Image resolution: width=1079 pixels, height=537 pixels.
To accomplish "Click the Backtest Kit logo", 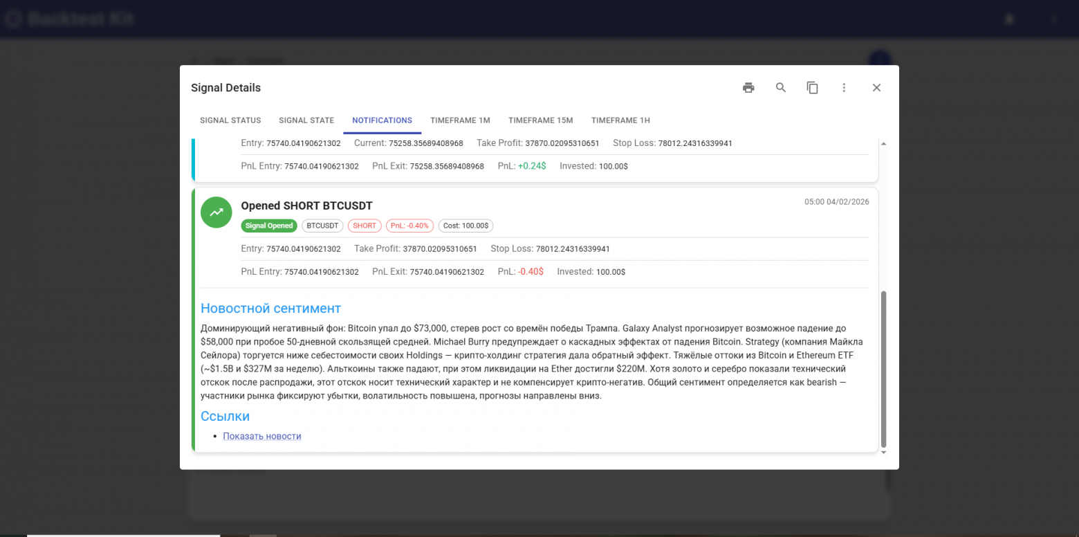I will pos(69,19).
